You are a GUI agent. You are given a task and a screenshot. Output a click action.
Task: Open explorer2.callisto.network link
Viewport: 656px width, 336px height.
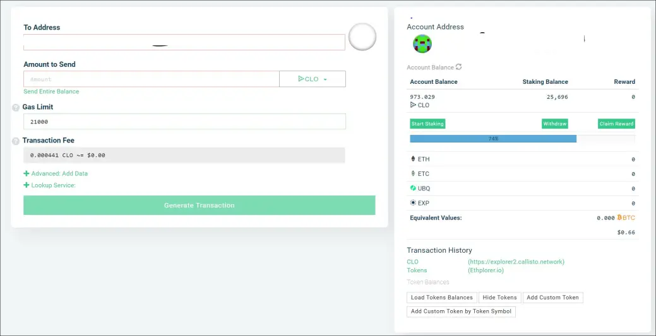tap(516, 262)
